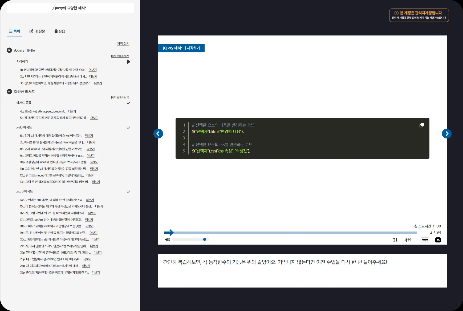The width and height of the screenshot is (463, 311).
Task: Click 더보기 for subtitle 2p
Action: pyautogui.click(x=93, y=77)
